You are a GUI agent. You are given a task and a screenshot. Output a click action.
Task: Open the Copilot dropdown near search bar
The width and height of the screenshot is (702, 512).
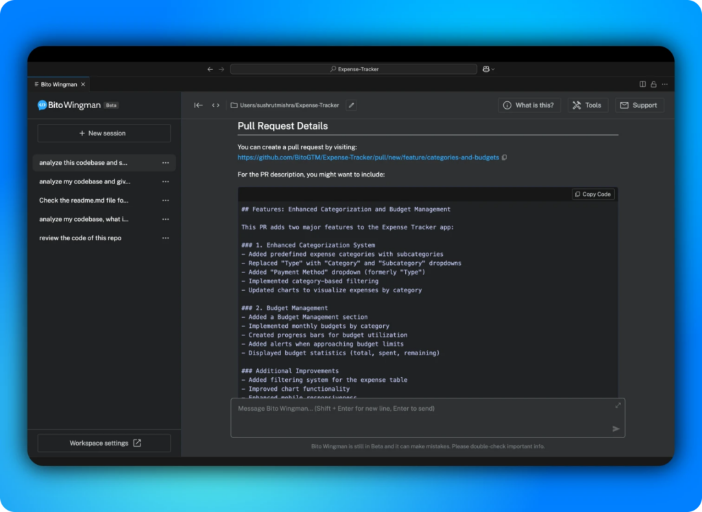click(x=488, y=69)
